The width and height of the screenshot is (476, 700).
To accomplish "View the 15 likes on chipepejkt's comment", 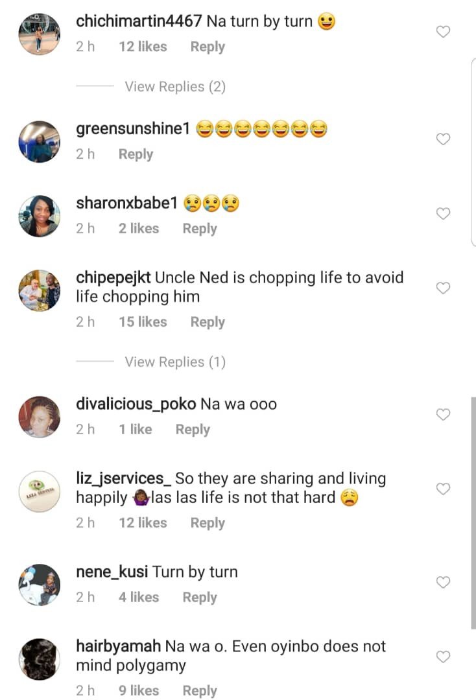I will [x=143, y=322].
